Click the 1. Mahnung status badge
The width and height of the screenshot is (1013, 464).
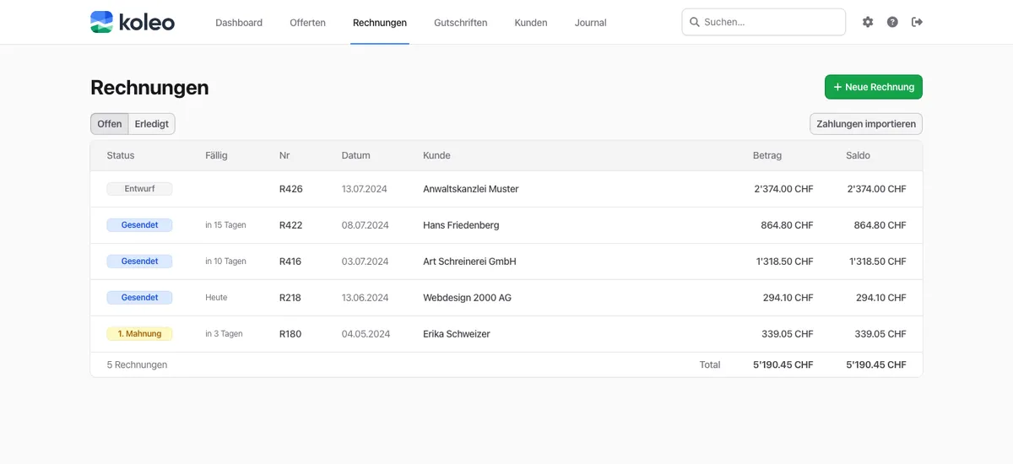139,334
